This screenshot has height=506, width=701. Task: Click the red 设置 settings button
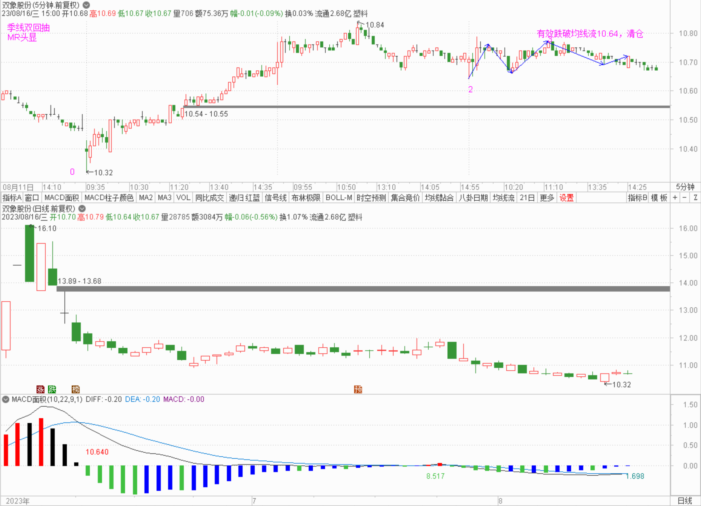point(566,198)
